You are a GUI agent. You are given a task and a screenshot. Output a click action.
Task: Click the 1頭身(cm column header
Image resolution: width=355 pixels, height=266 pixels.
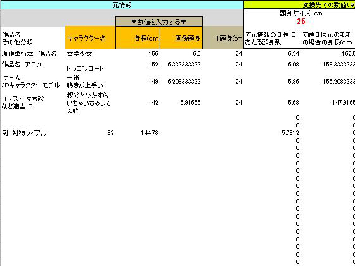[x=223, y=38]
